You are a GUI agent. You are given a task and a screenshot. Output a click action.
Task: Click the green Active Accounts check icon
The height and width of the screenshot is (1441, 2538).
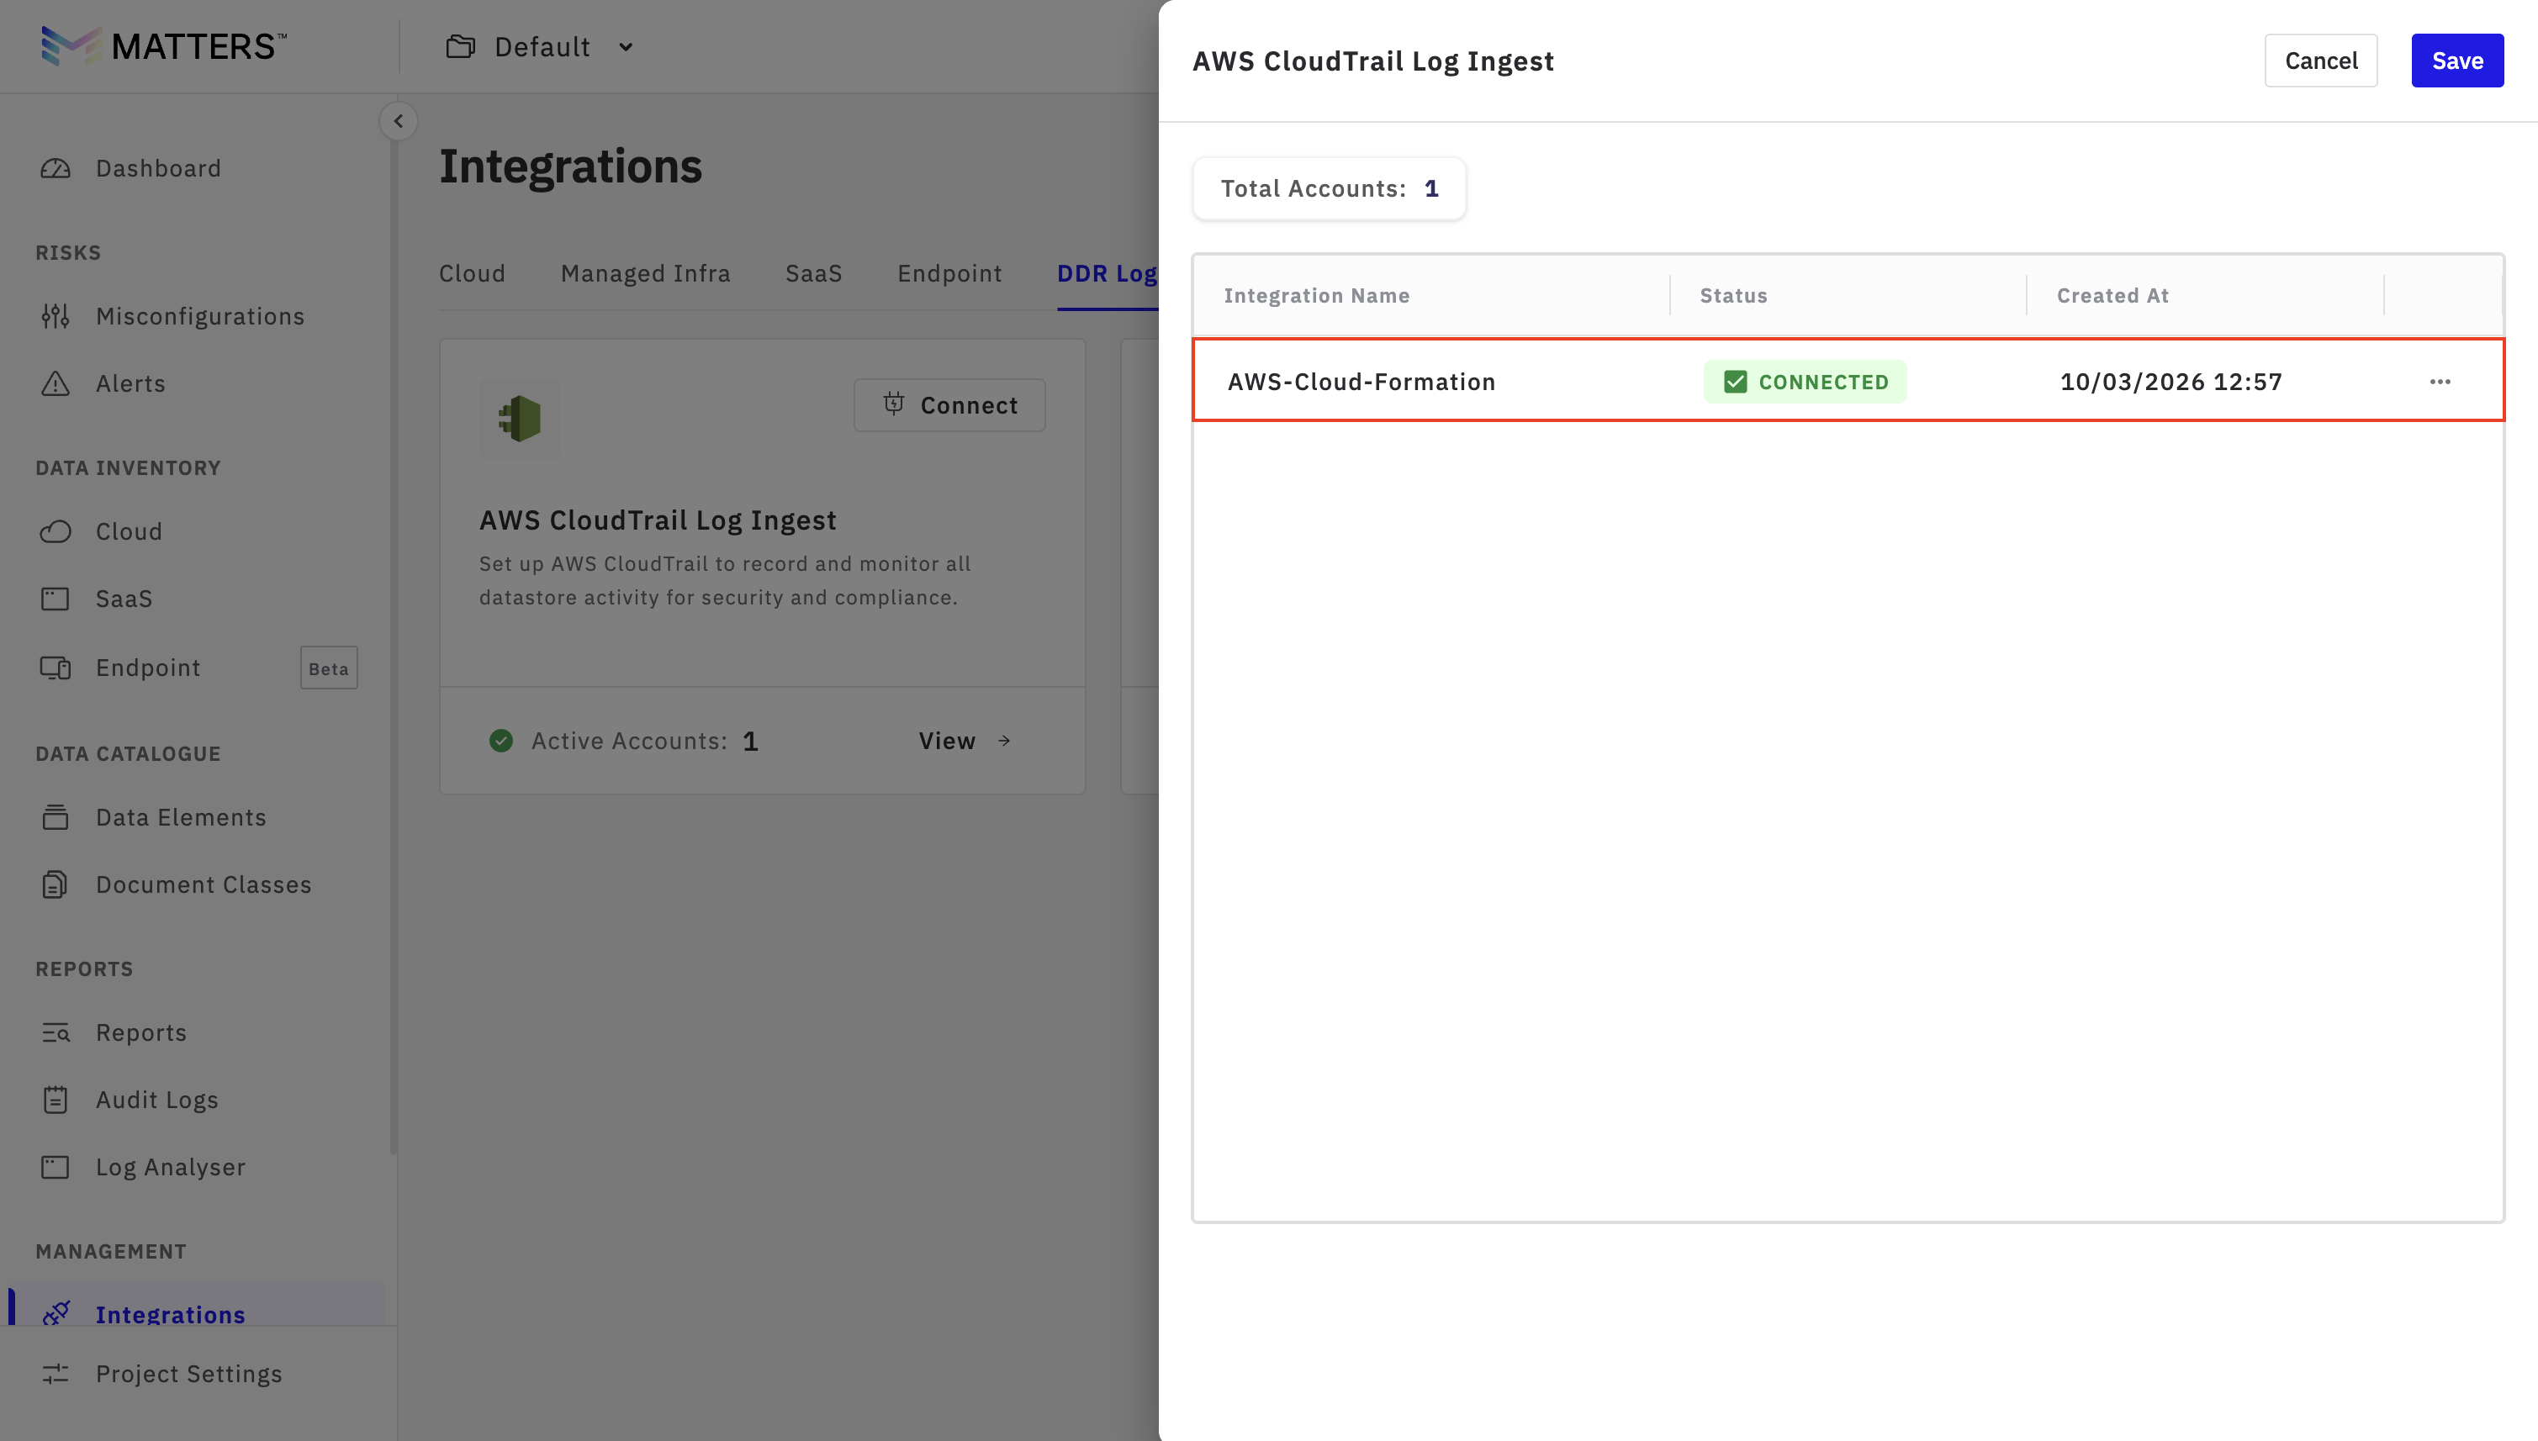tap(501, 741)
